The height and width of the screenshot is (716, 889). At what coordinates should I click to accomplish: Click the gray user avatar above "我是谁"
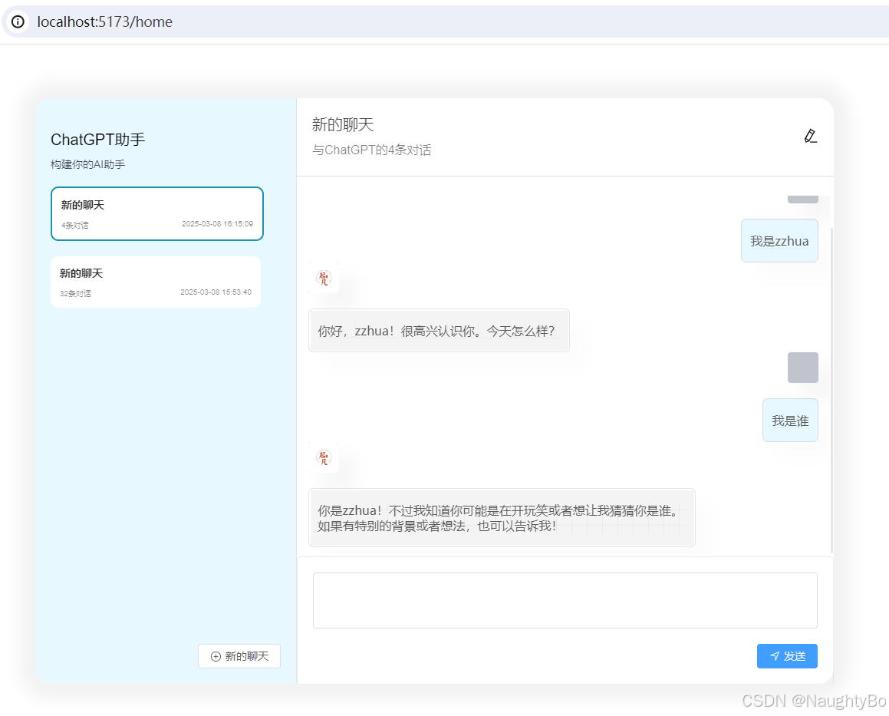click(802, 368)
